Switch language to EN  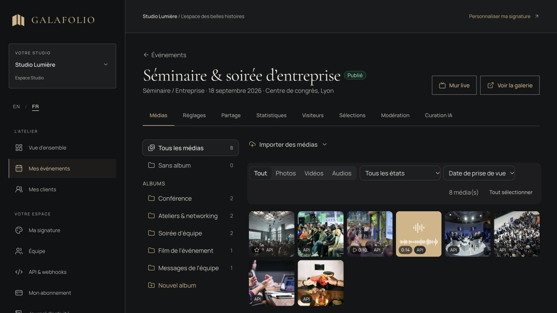point(17,107)
